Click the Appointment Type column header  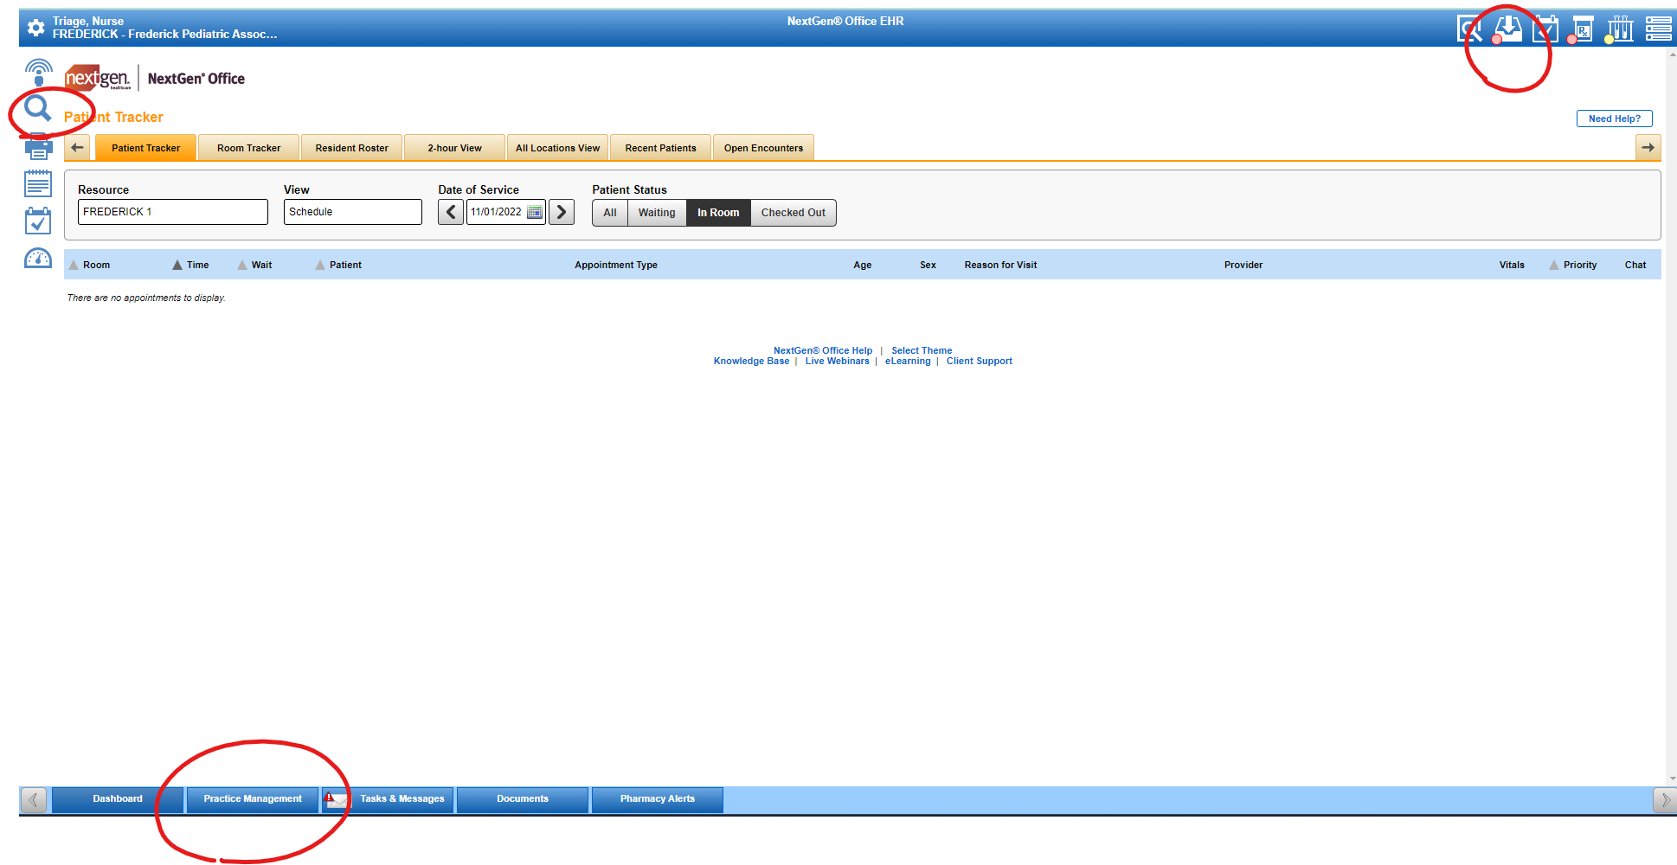click(616, 265)
